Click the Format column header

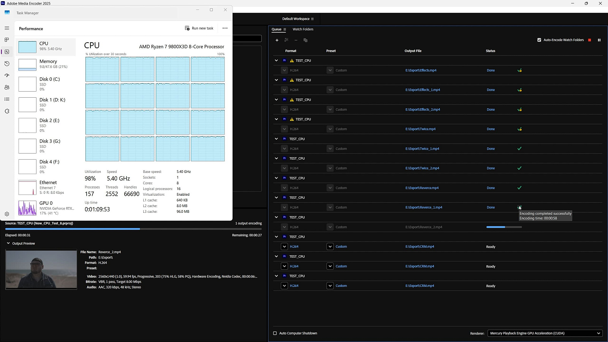(x=291, y=51)
